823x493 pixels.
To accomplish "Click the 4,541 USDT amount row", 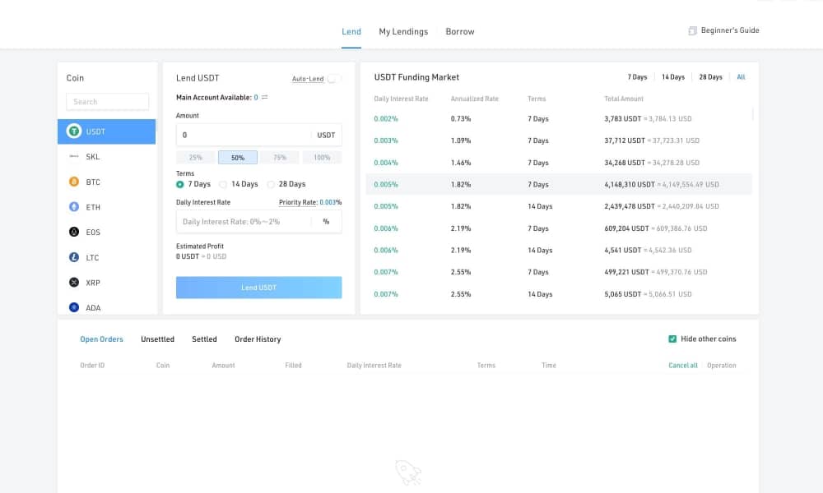I will tap(559, 250).
